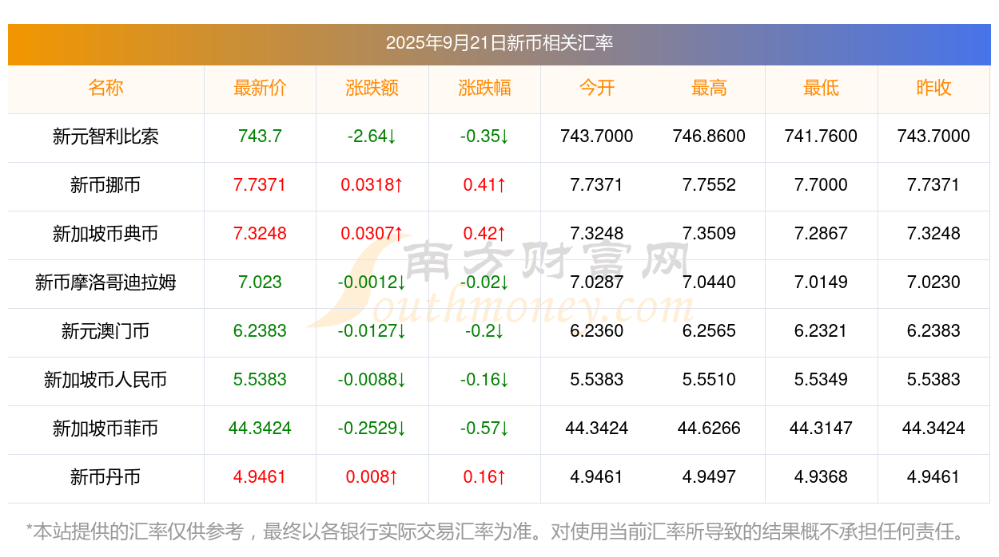Screen dimensions: 999x557
Task: Click change amount 0.008↑
Action: coord(372,477)
